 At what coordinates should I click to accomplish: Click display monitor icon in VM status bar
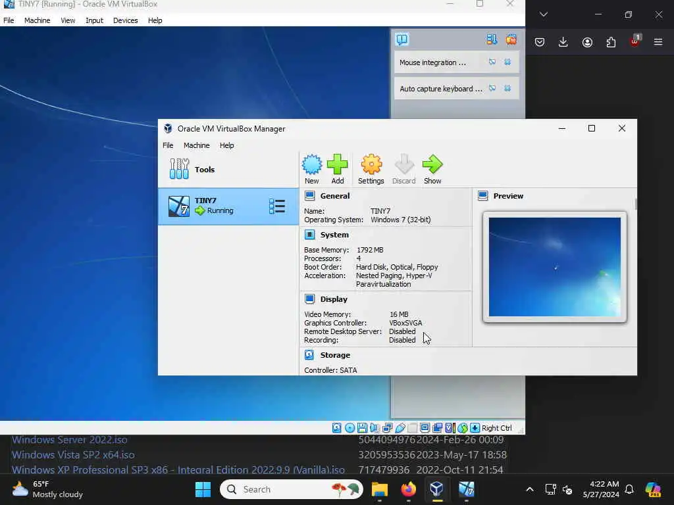[x=425, y=427]
